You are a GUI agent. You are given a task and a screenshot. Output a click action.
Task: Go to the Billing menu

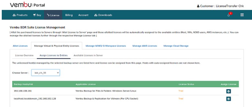69,15
